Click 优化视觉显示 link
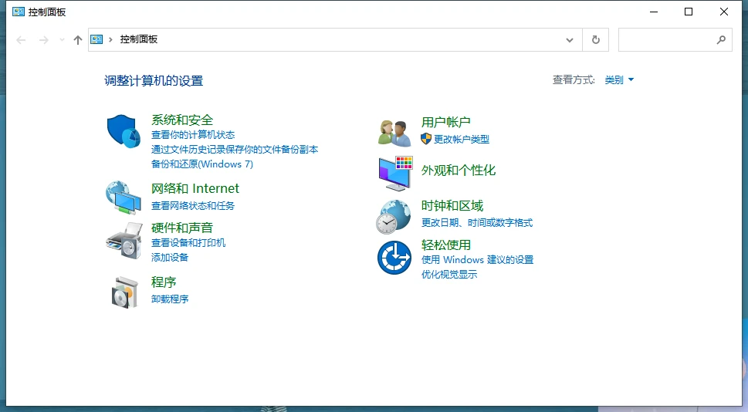This screenshot has height=412, width=748. coord(449,275)
